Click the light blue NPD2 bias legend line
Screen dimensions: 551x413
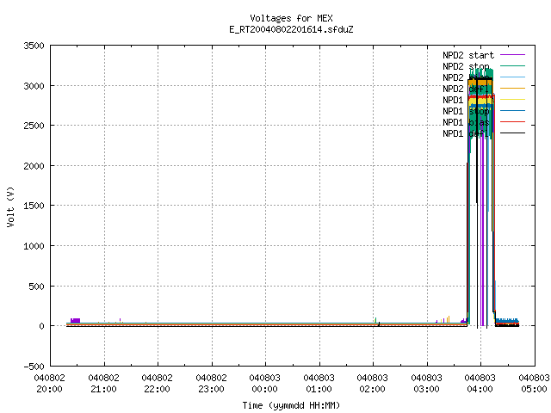tap(512, 77)
